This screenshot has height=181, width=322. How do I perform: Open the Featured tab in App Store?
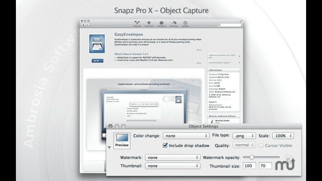coord(137,24)
